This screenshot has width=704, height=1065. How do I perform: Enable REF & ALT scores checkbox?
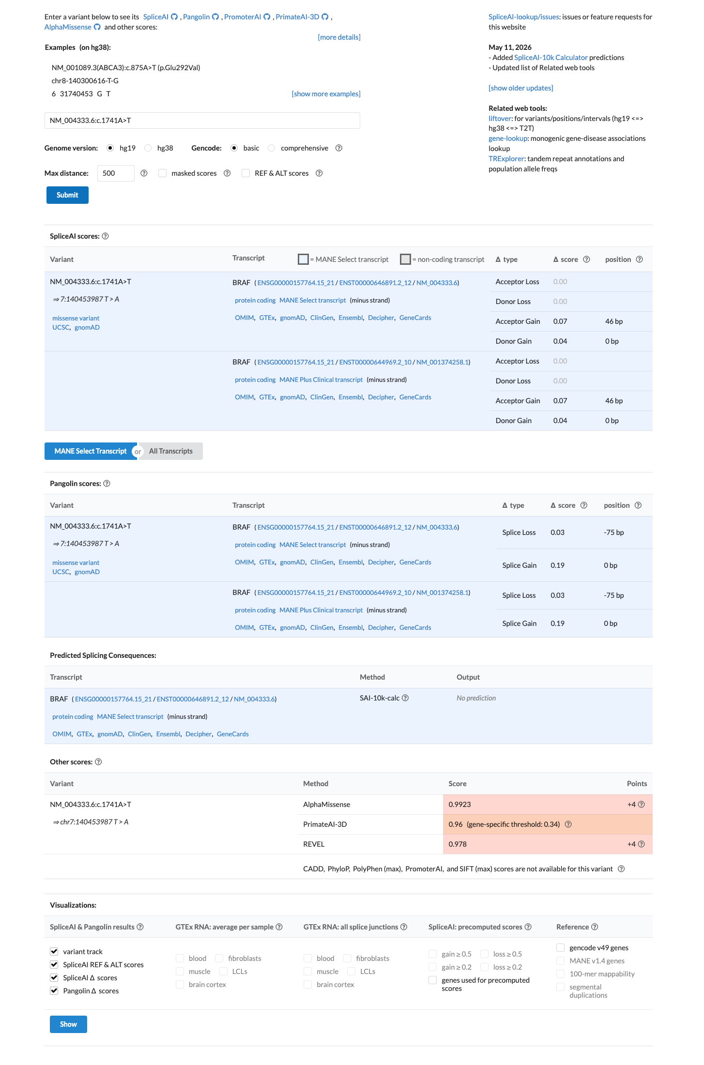click(x=246, y=173)
